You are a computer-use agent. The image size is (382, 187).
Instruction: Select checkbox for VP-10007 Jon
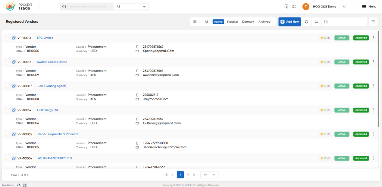[x=7, y=86]
